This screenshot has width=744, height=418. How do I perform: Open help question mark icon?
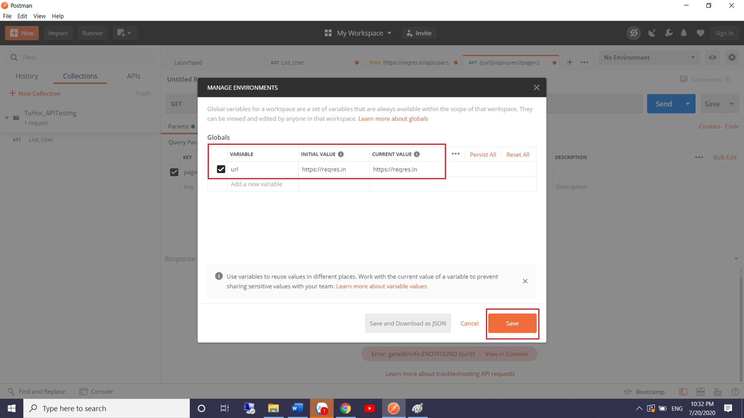[735, 391]
